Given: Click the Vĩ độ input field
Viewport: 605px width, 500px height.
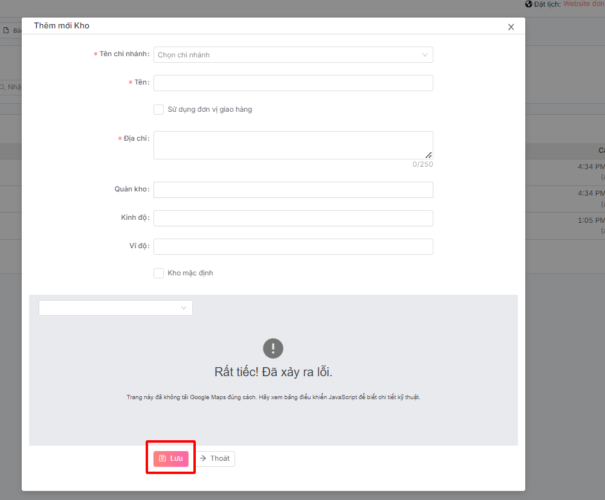Looking at the screenshot, I should [x=293, y=246].
